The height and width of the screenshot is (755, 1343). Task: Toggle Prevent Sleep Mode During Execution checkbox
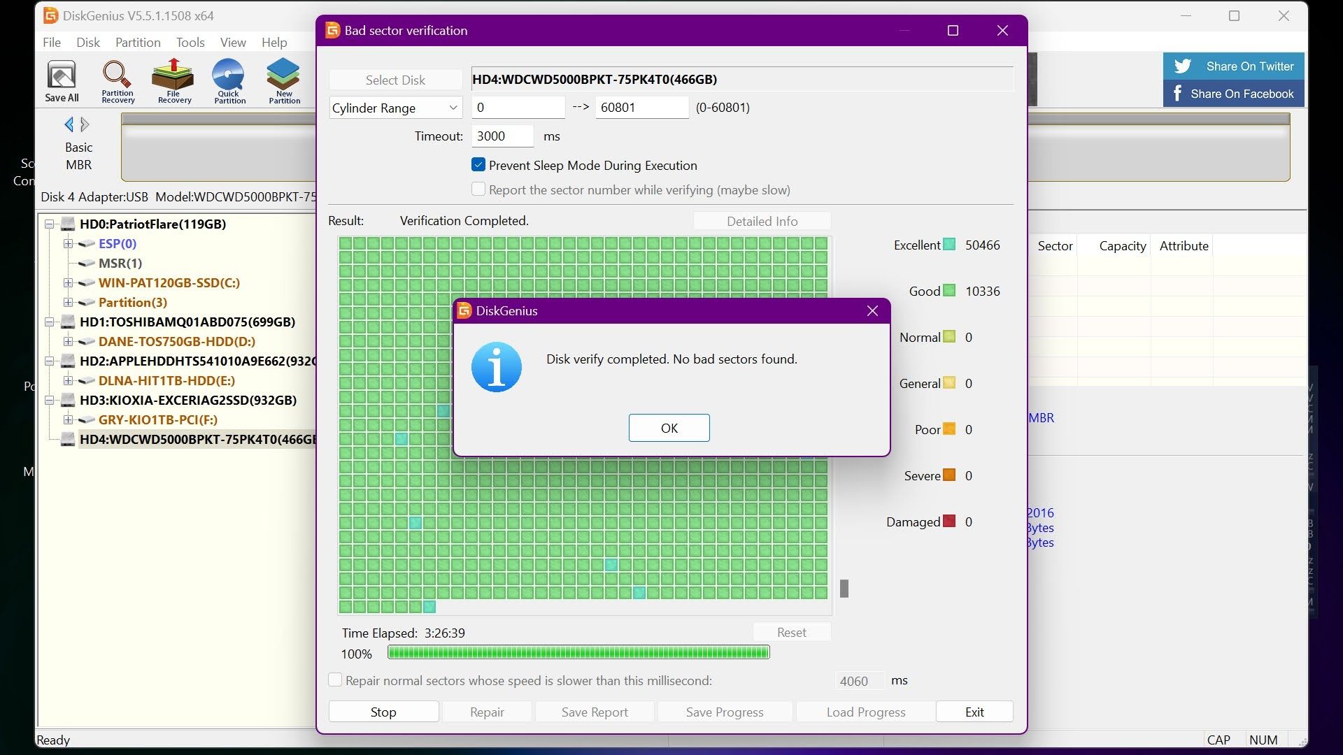point(478,165)
